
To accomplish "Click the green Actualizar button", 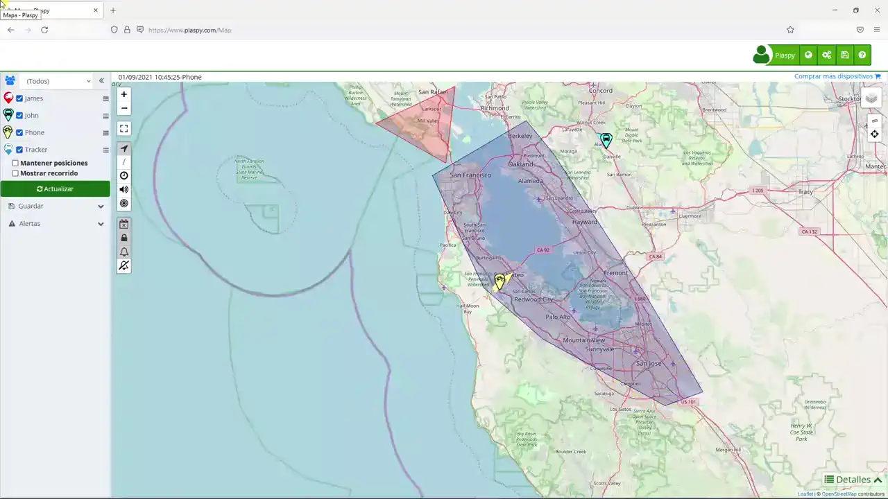I will point(55,189).
